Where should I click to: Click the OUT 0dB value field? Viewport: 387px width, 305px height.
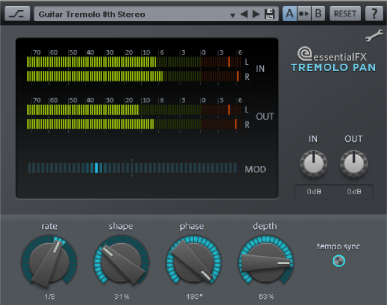click(x=354, y=192)
